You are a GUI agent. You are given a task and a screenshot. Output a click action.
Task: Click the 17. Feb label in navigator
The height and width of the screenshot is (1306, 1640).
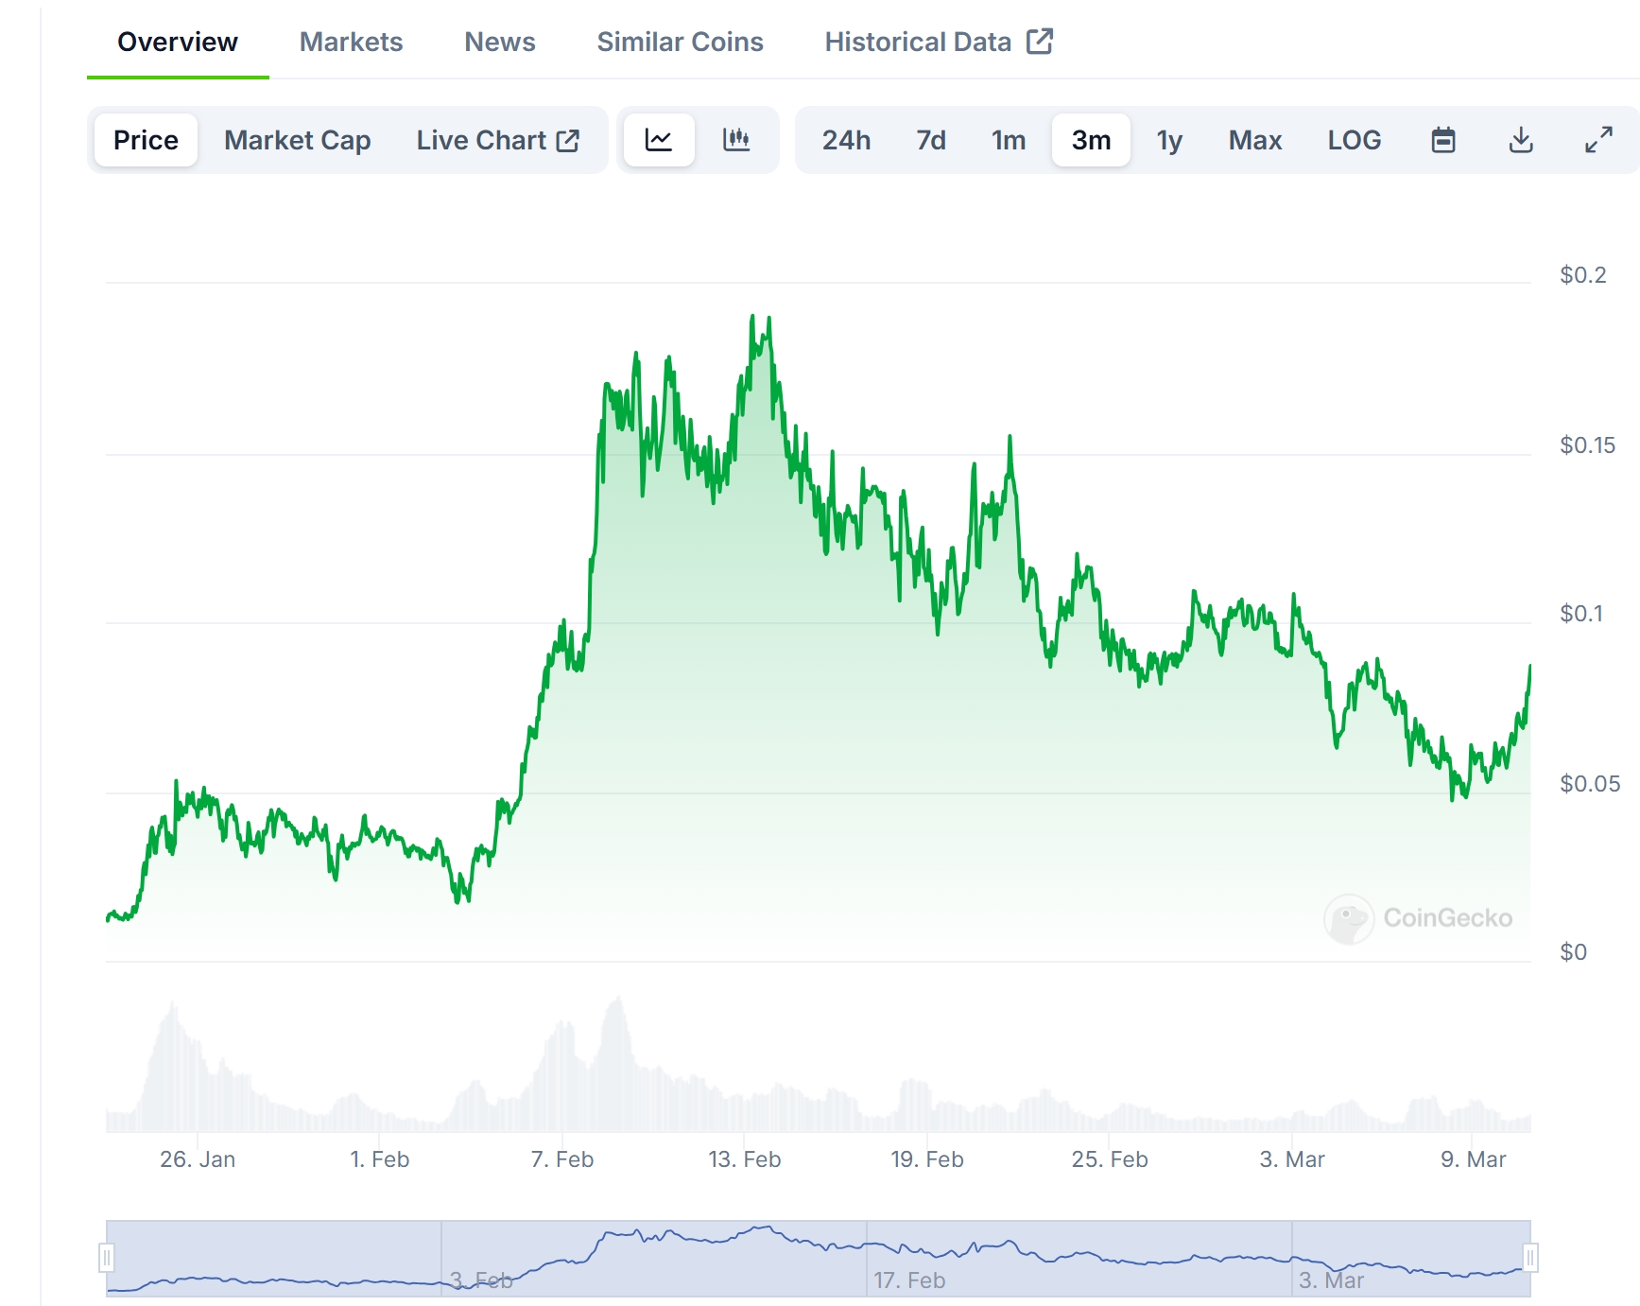pyautogui.click(x=908, y=1280)
